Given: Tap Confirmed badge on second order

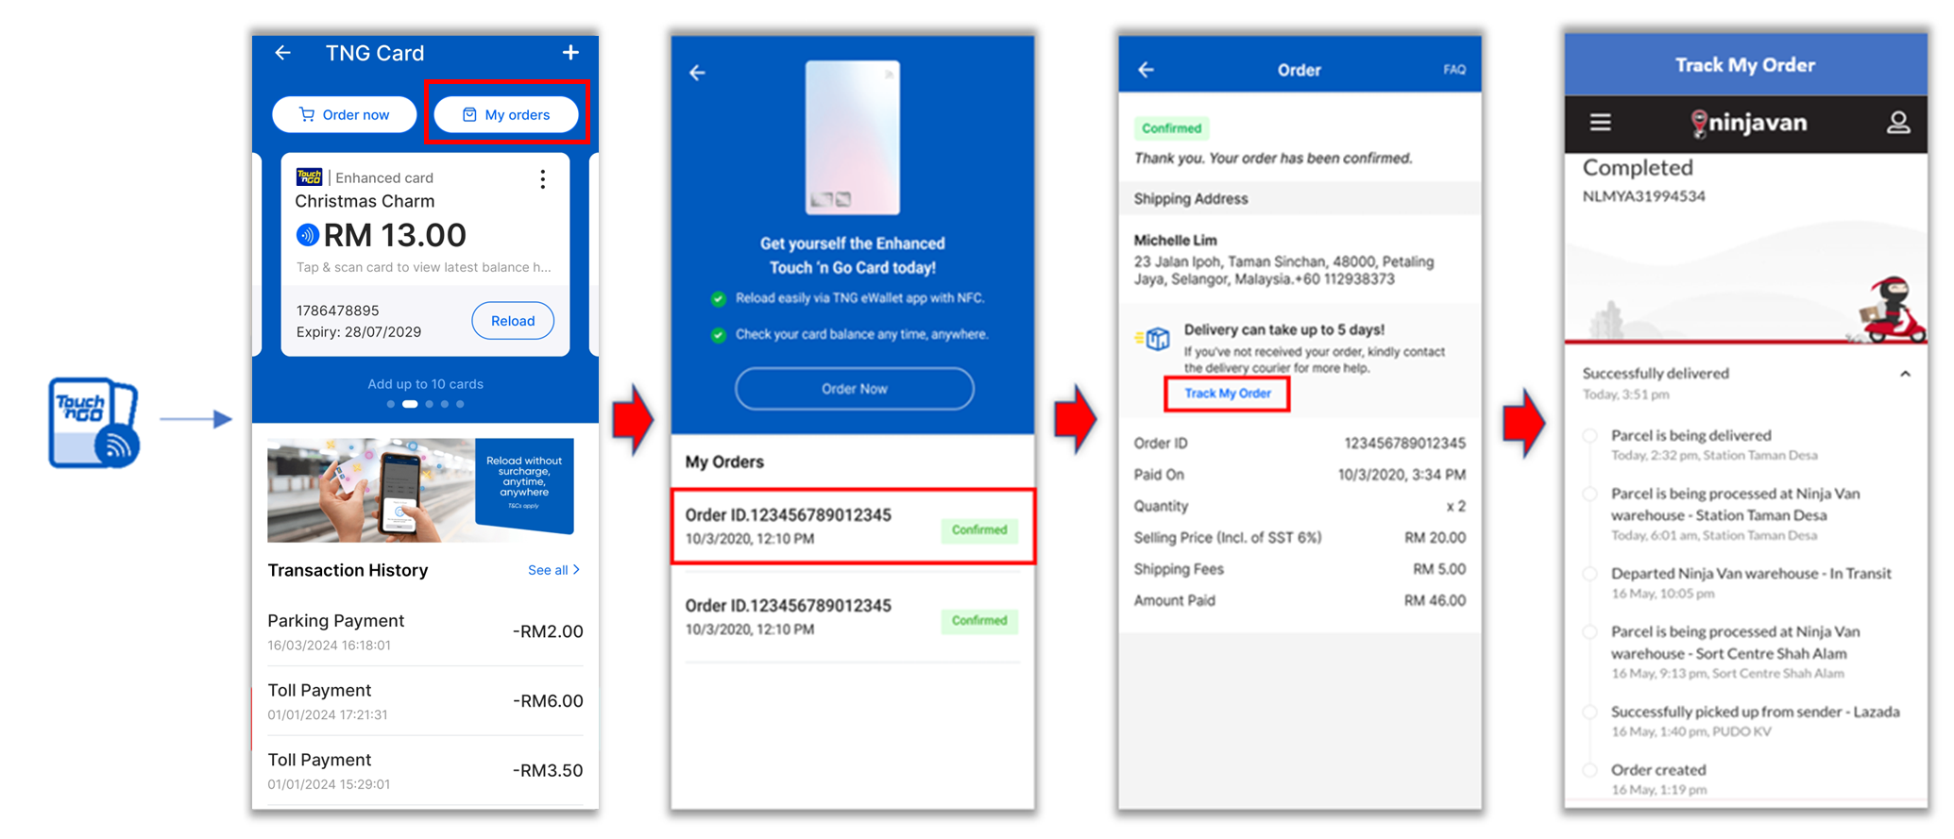Looking at the screenshot, I should 979,621.
